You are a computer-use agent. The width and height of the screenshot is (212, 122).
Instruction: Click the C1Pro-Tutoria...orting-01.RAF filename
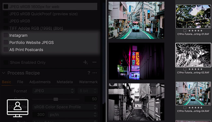(193, 34)
